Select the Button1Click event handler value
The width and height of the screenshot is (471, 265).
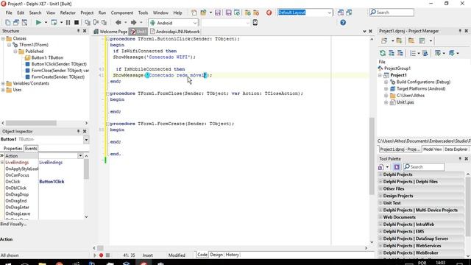tap(52, 182)
